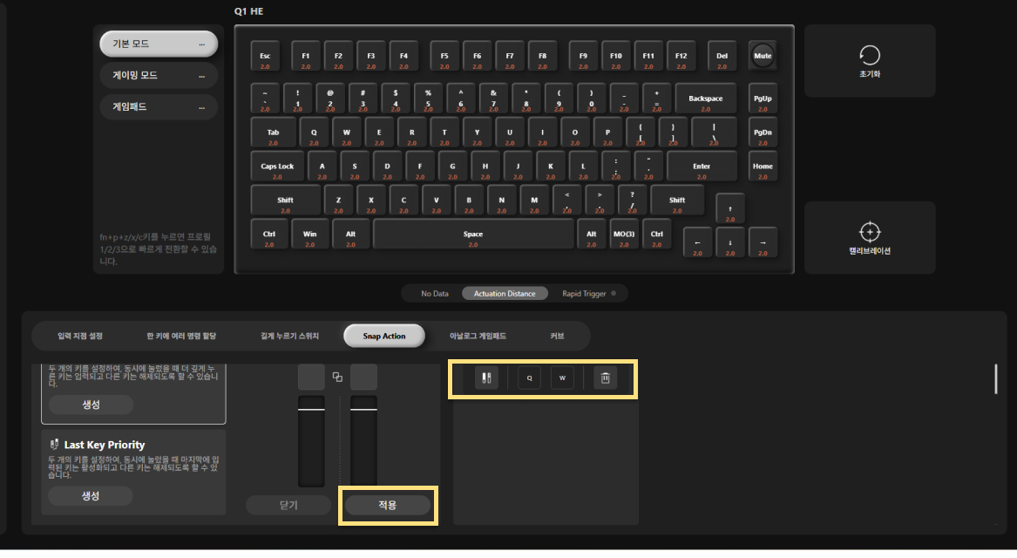Click the 닫기 close button
This screenshot has width=1017, height=558.
(x=288, y=505)
